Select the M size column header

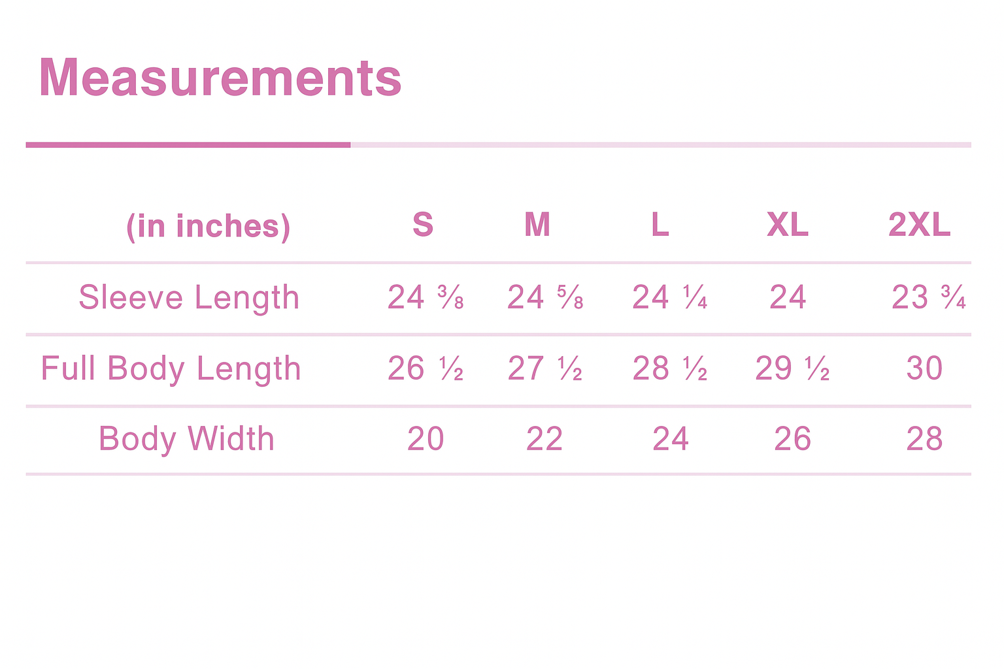[537, 225]
